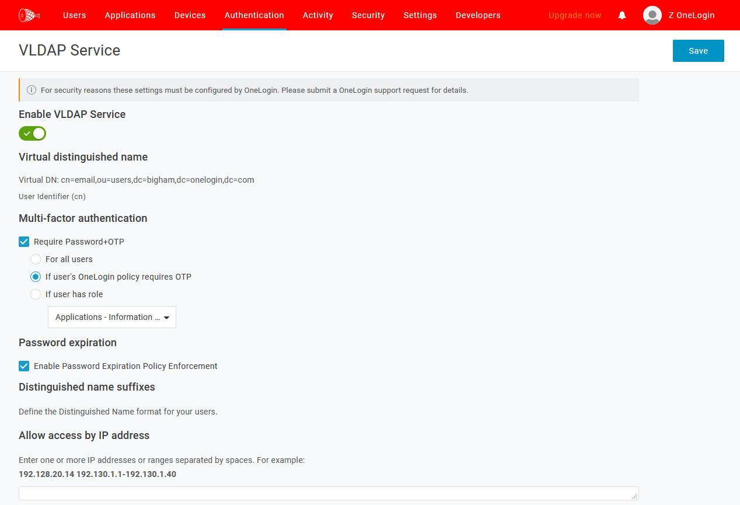The width and height of the screenshot is (740, 505).
Task: Save the VLDAP Service settings
Action: (698, 51)
